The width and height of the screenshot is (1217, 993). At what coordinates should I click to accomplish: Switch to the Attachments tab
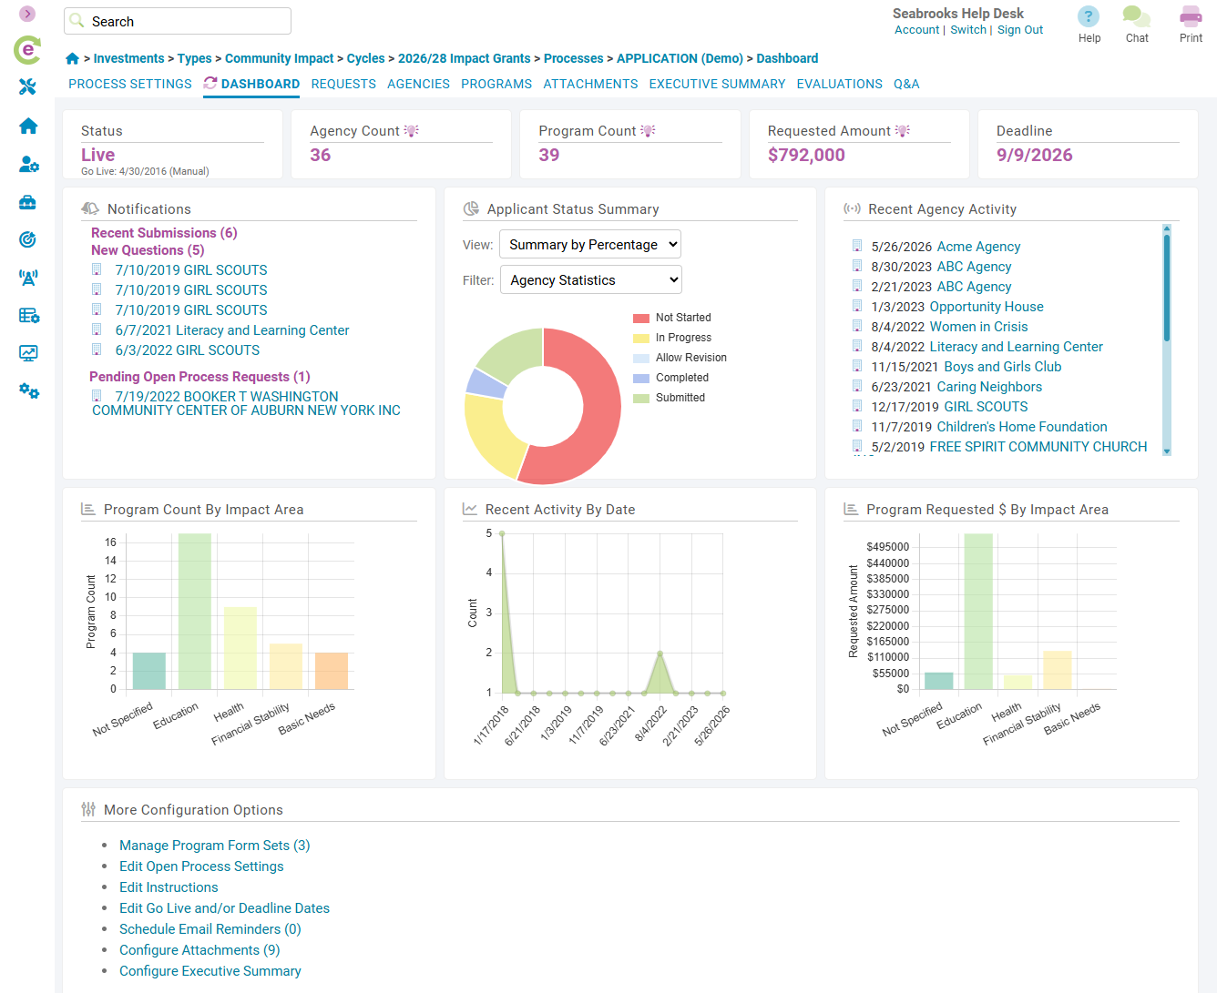[590, 84]
